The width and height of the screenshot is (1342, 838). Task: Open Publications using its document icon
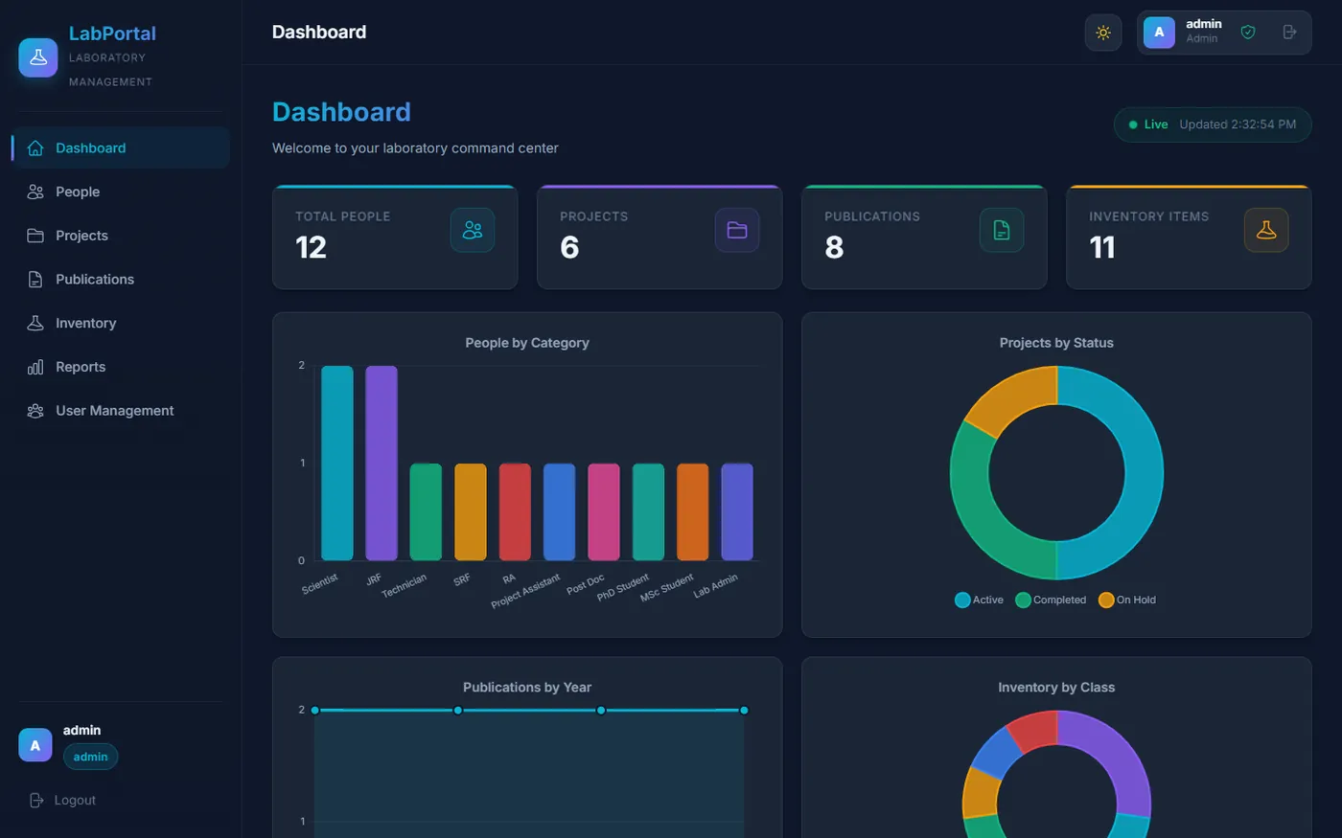pyautogui.click(x=35, y=280)
